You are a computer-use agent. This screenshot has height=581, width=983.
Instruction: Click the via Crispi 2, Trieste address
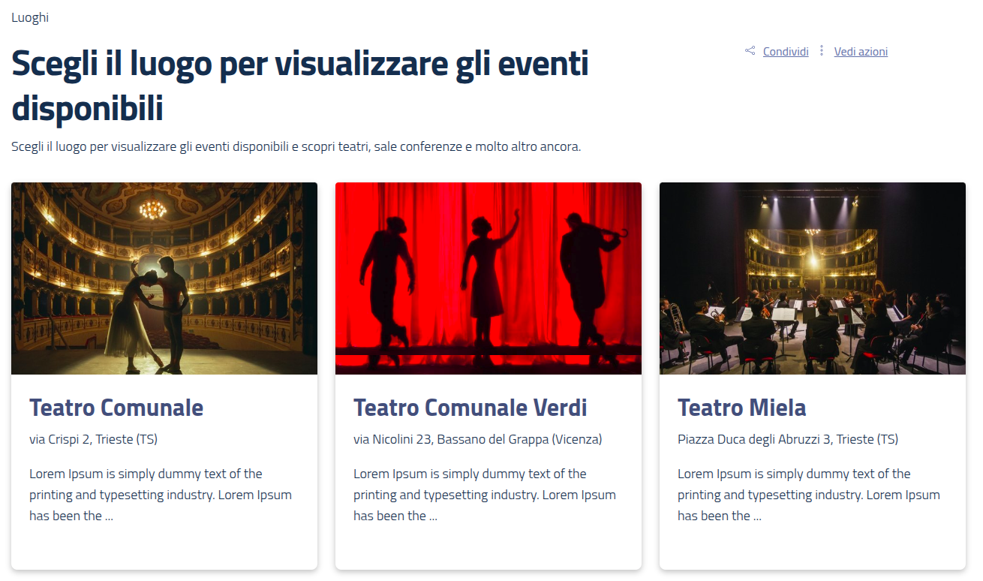[93, 439]
